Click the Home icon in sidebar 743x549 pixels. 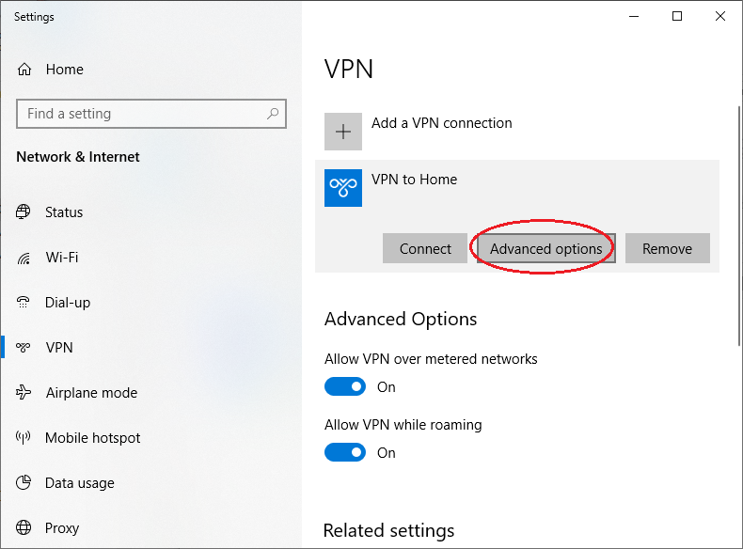point(25,70)
